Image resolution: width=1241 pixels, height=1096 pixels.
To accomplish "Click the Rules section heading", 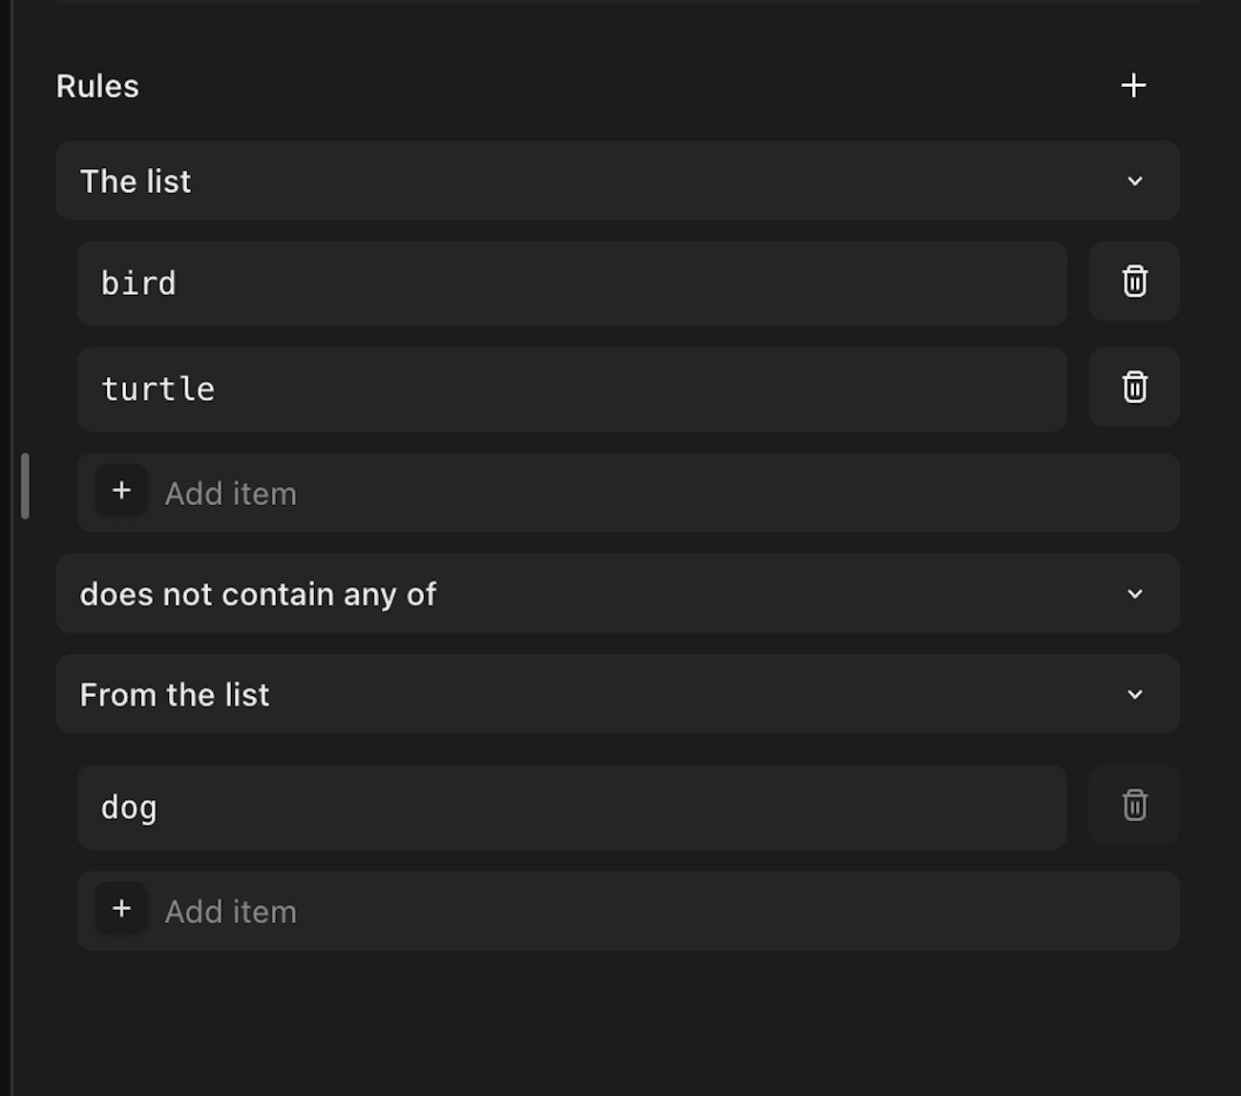I will pos(97,87).
